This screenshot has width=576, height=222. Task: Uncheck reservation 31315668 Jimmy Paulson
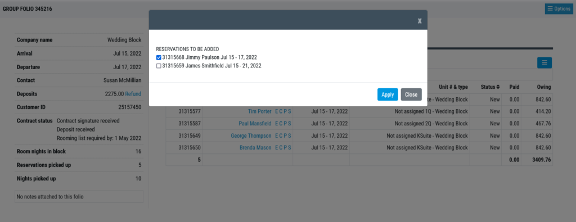(x=159, y=58)
